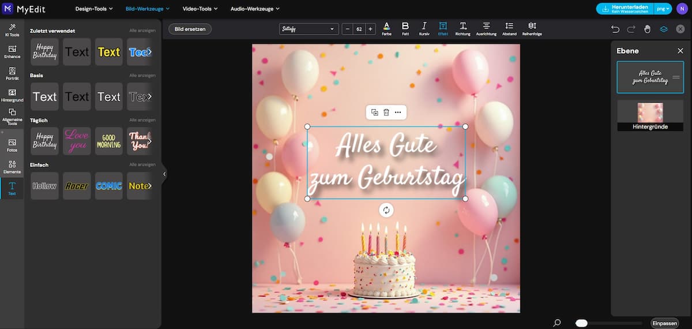Click the undo arrow icon
The image size is (692, 329).
(x=615, y=29)
